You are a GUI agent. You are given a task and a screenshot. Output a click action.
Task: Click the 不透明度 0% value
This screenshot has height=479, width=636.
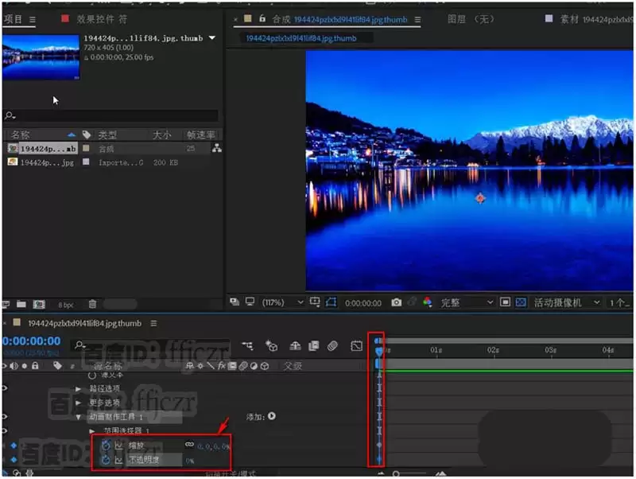click(x=190, y=461)
